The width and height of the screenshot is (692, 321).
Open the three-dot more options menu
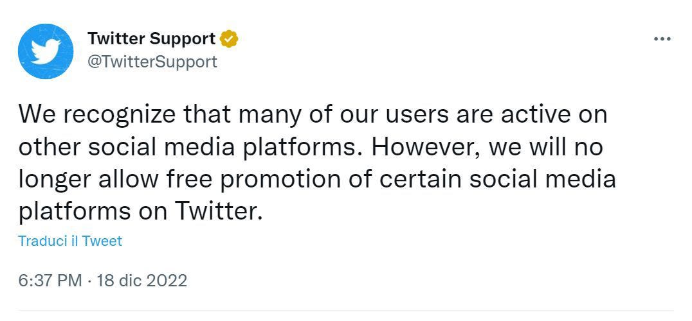click(662, 39)
